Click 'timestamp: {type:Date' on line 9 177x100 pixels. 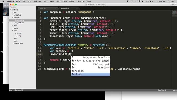click(65, 36)
